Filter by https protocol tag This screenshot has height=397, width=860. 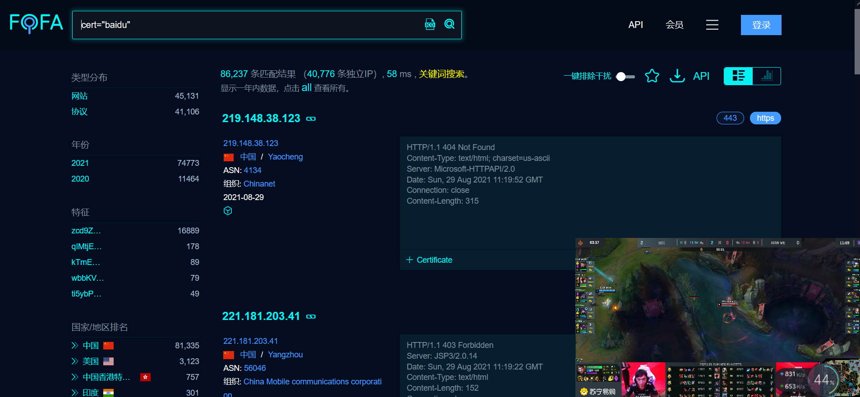pyautogui.click(x=765, y=118)
